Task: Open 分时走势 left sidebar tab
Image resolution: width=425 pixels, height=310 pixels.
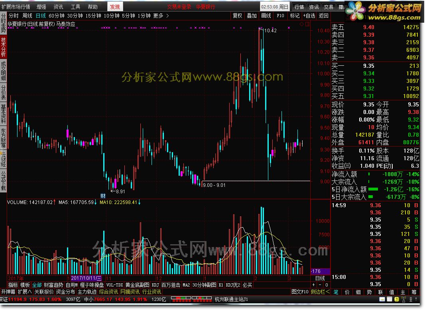Action: tap(3, 23)
